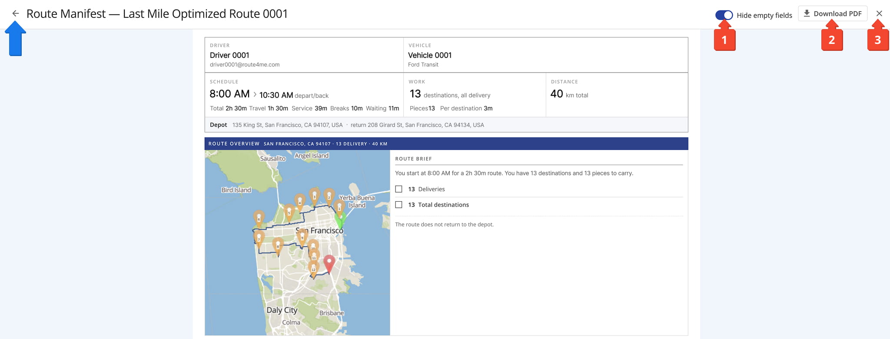
Task: Click the chevron between 8:00 AM and 10:30 AM
Action: click(x=255, y=94)
